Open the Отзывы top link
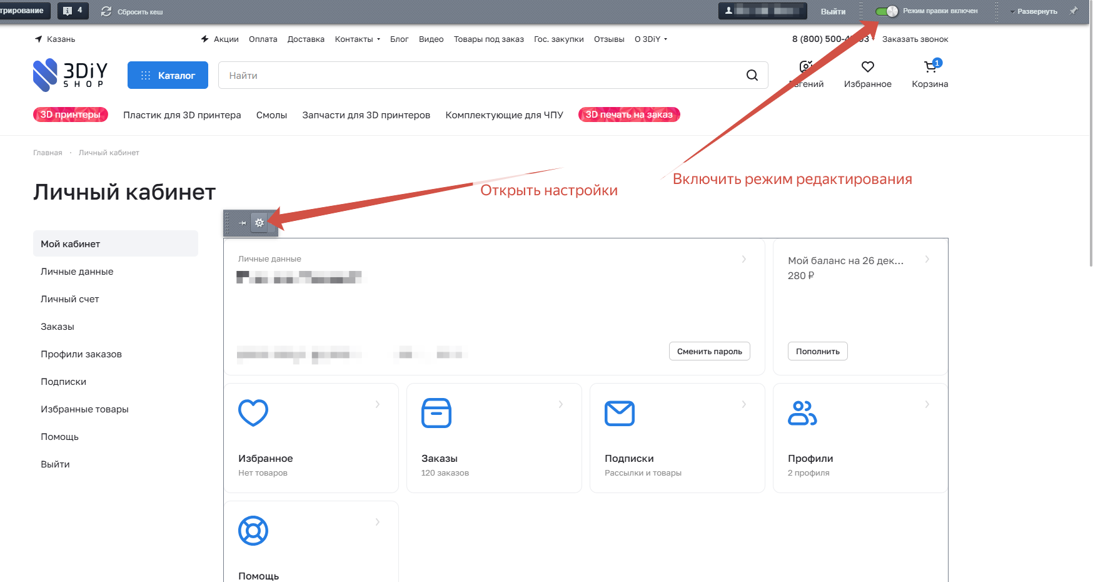 (609, 39)
